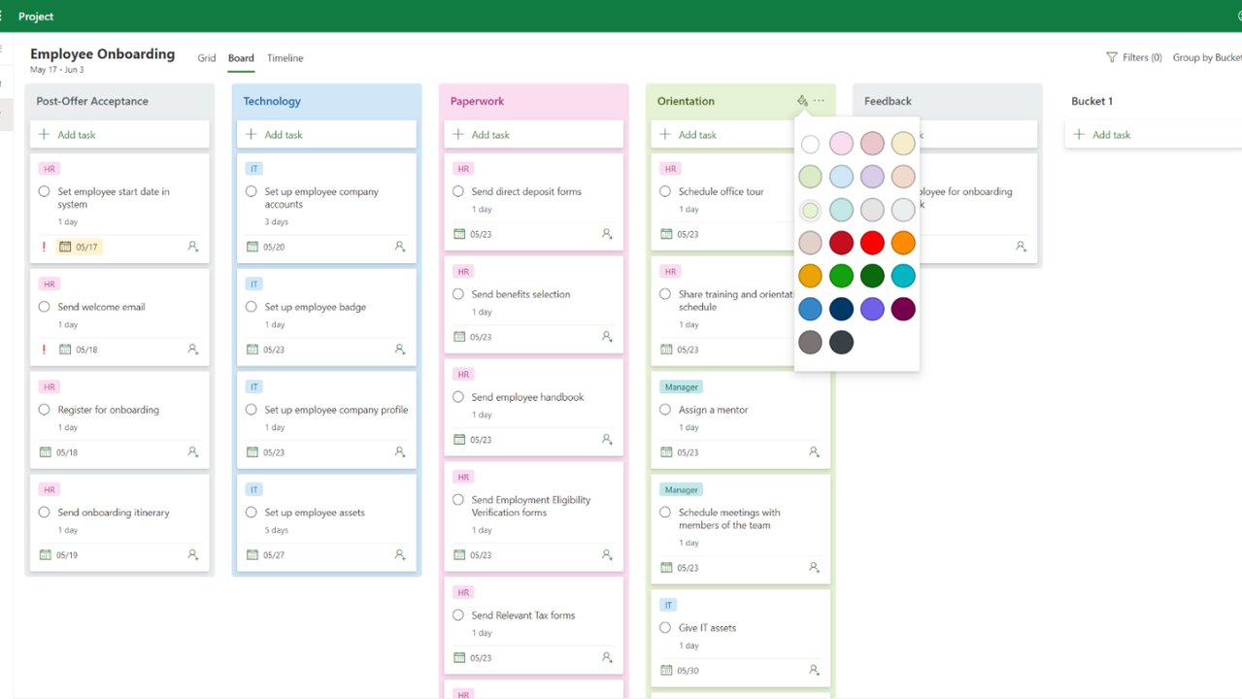Add task in the Technology bucket
The image size is (1242, 699).
[326, 135]
